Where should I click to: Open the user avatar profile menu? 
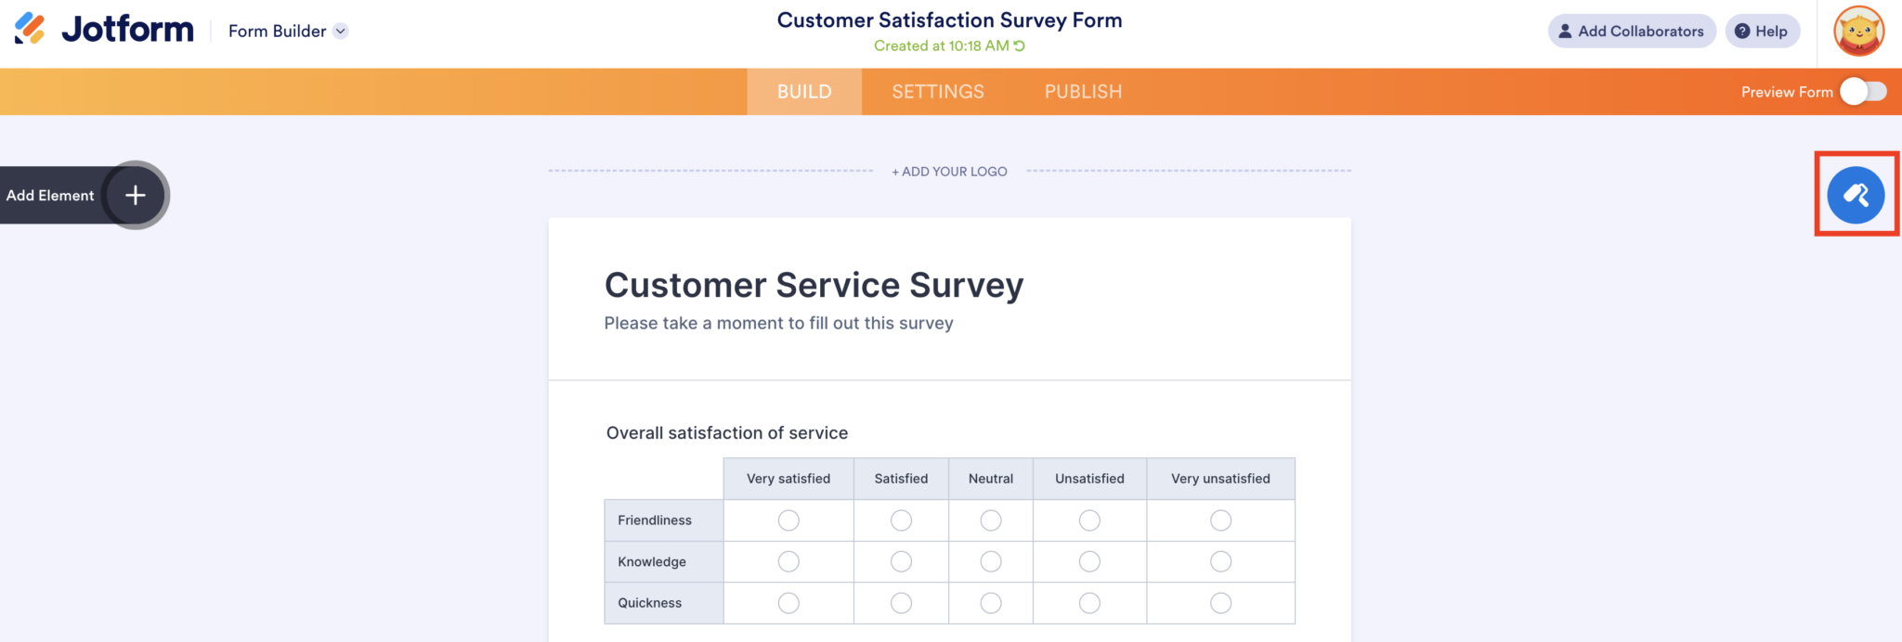1858,31
